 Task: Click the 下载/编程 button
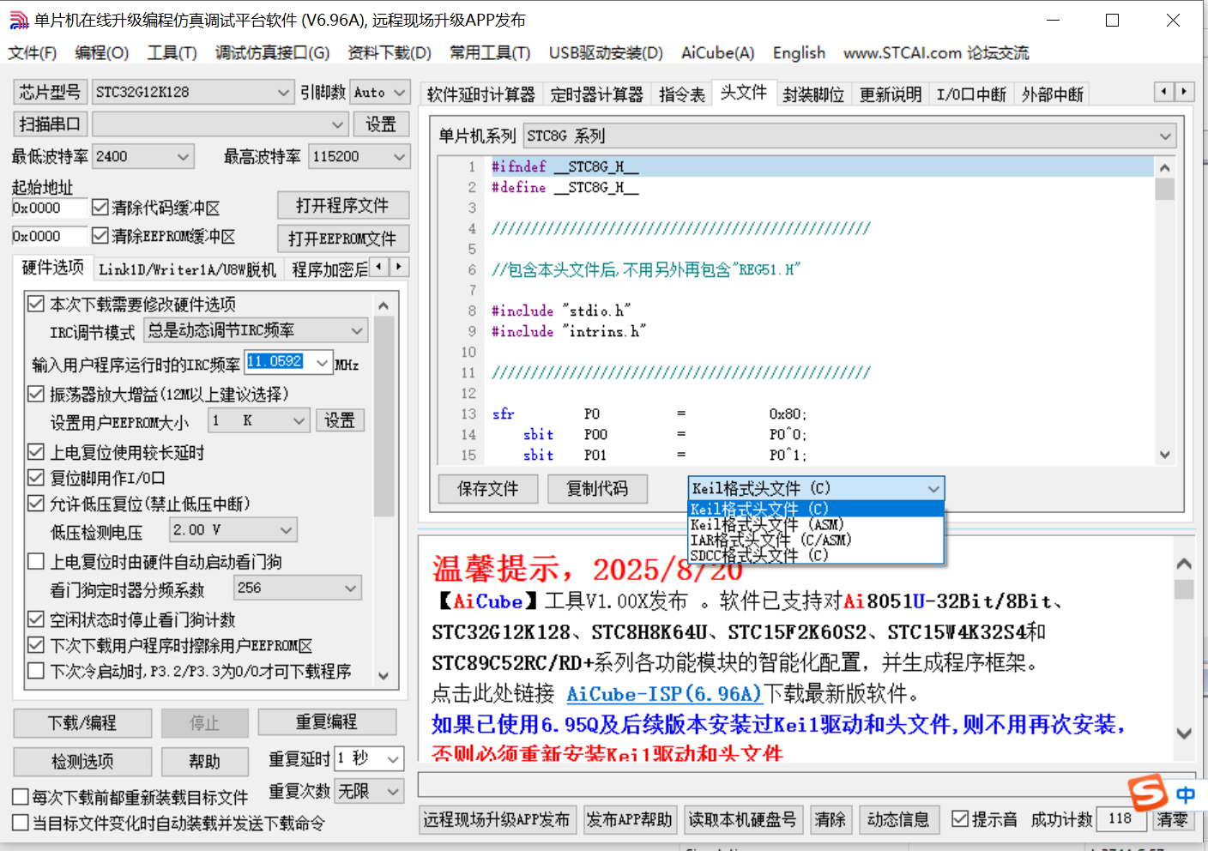pos(82,723)
